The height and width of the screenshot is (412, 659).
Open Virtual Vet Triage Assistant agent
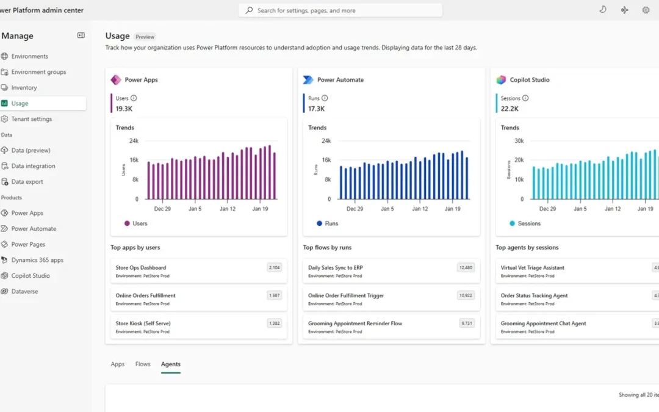pyautogui.click(x=577, y=271)
